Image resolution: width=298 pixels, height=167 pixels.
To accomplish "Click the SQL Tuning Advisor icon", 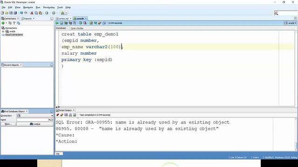I will pyautogui.click(x=74, y=23).
